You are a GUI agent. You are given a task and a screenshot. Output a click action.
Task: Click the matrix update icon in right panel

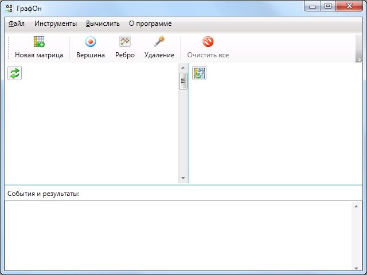[x=199, y=73]
